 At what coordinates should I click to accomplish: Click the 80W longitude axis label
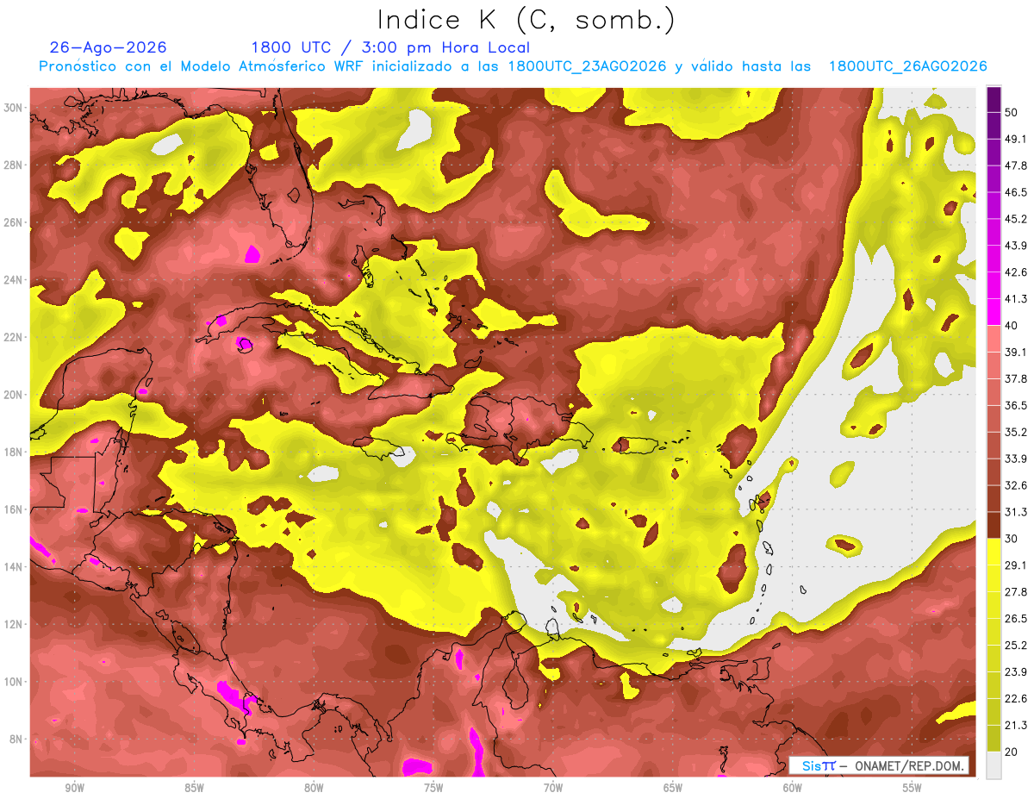[314, 788]
